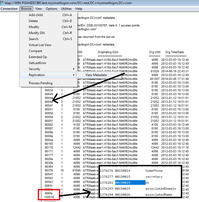Click the highlighted 00150019 value

coord(130,183)
